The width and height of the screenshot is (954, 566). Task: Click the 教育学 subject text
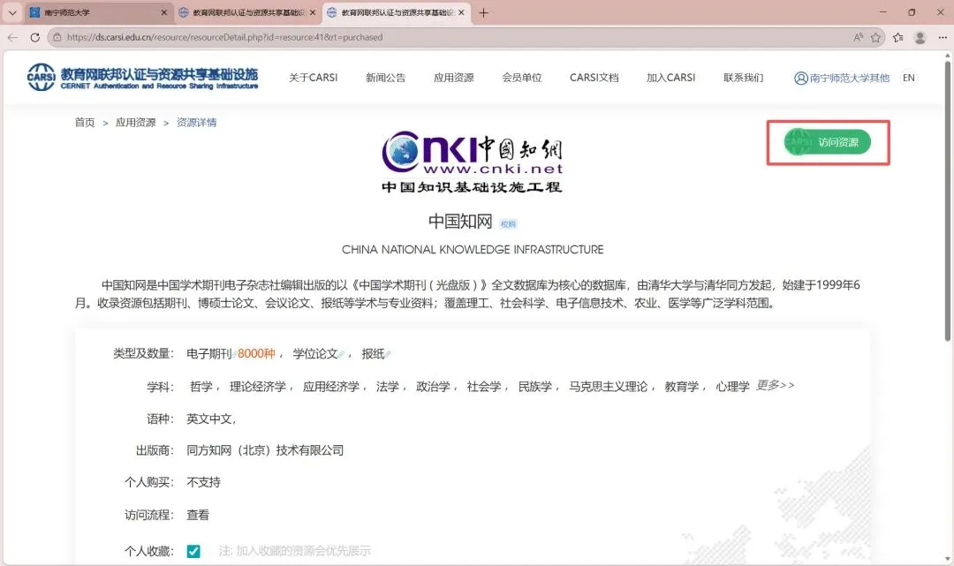coord(681,387)
